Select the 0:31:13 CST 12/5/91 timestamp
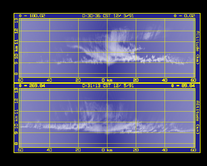 tap(108, 86)
